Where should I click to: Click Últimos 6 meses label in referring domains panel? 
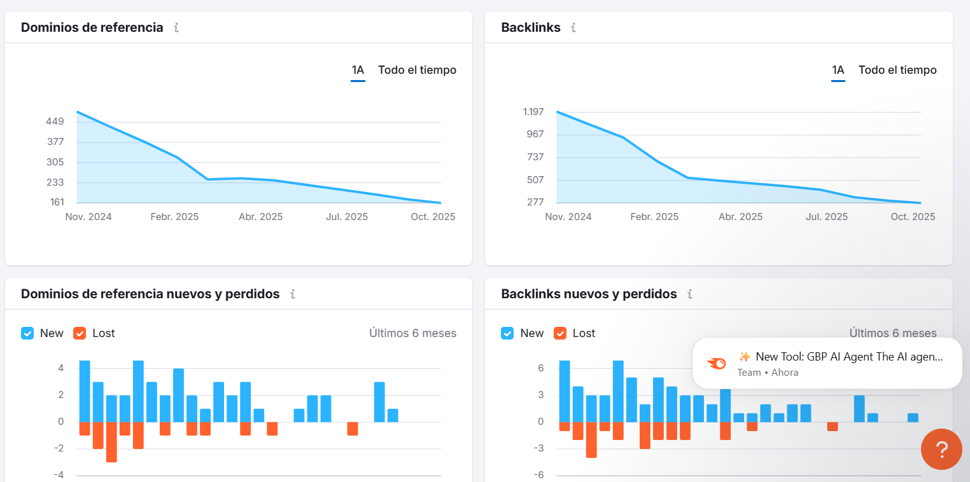pyautogui.click(x=412, y=333)
